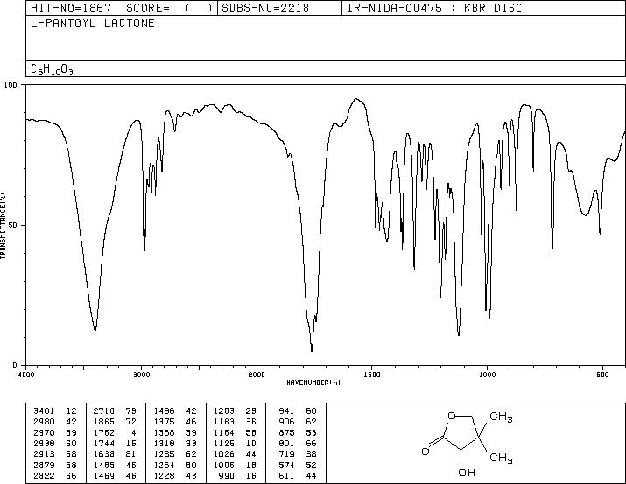Click the ring oxygen atom in structure

452,416
